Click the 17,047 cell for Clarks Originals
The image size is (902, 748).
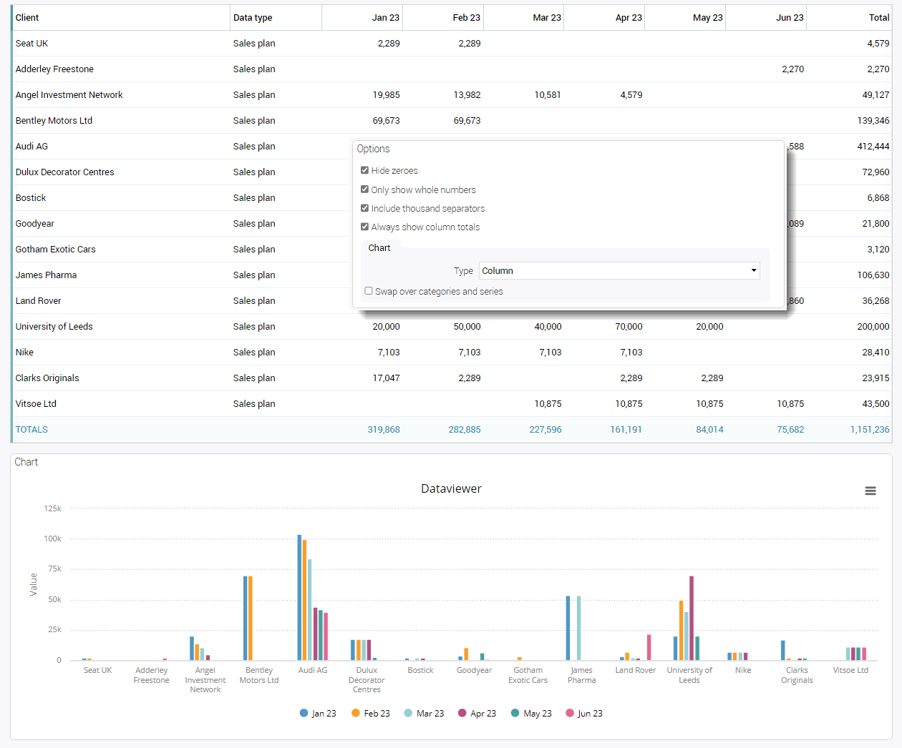387,378
